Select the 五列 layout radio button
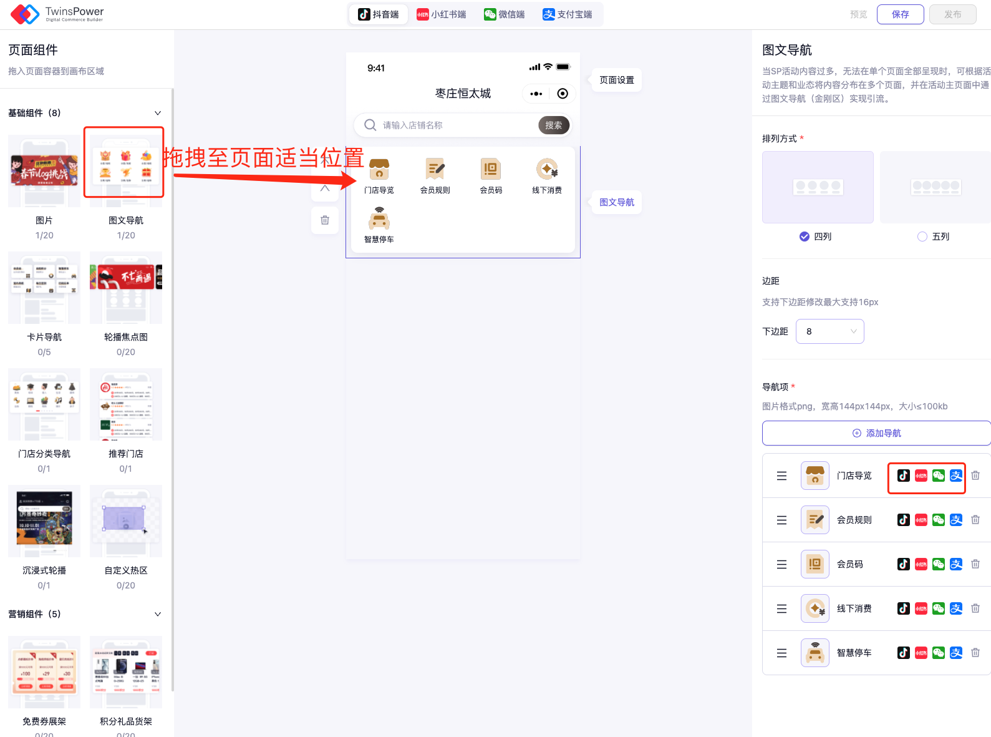This screenshot has height=737, width=991. pyautogui.click(x=922, y=237)
